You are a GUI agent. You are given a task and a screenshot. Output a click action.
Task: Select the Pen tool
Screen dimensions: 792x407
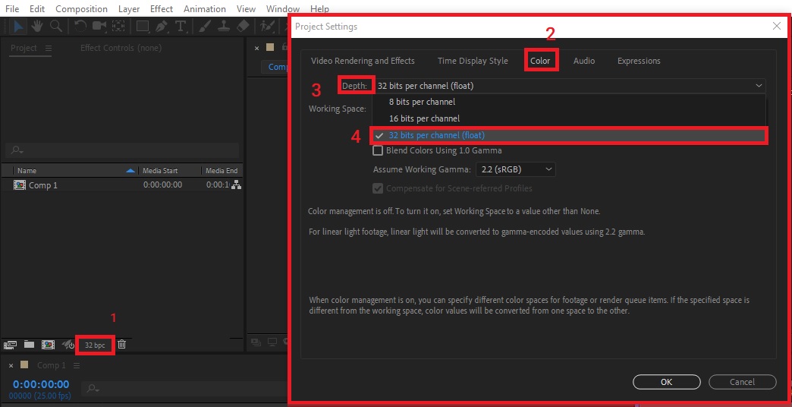161,26
